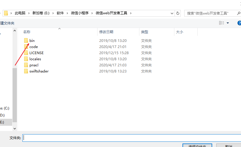Select the (C:) drive in sidebar
This screenshot has height=147, width=241.
pos(5,108)
